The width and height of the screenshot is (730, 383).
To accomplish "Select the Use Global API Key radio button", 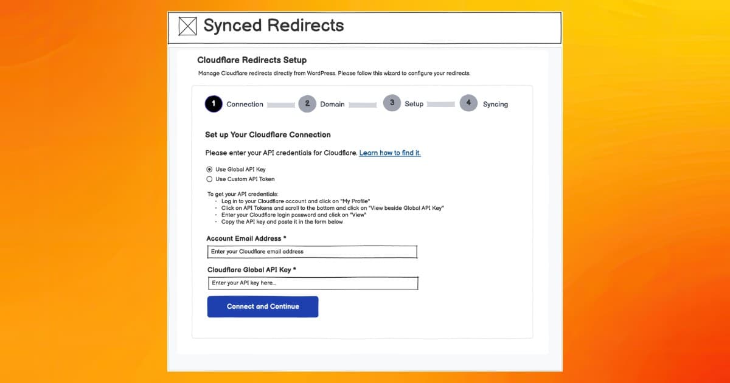I will (x=210, y=170).
